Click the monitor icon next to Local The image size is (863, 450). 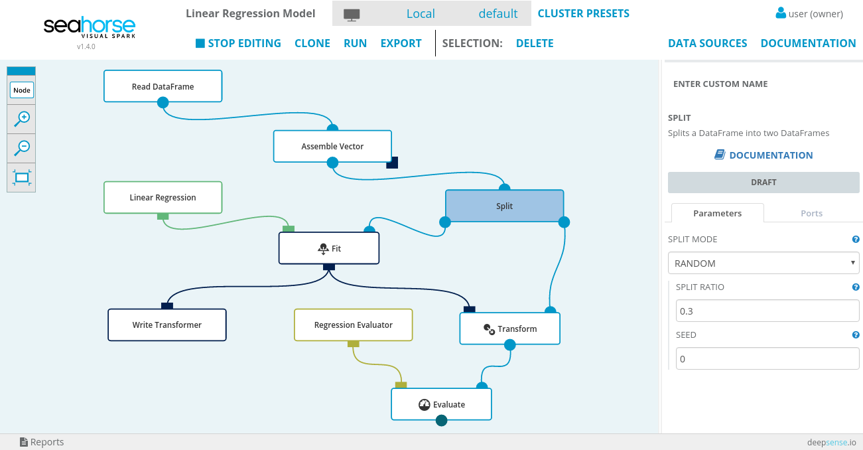pos(351,14)
